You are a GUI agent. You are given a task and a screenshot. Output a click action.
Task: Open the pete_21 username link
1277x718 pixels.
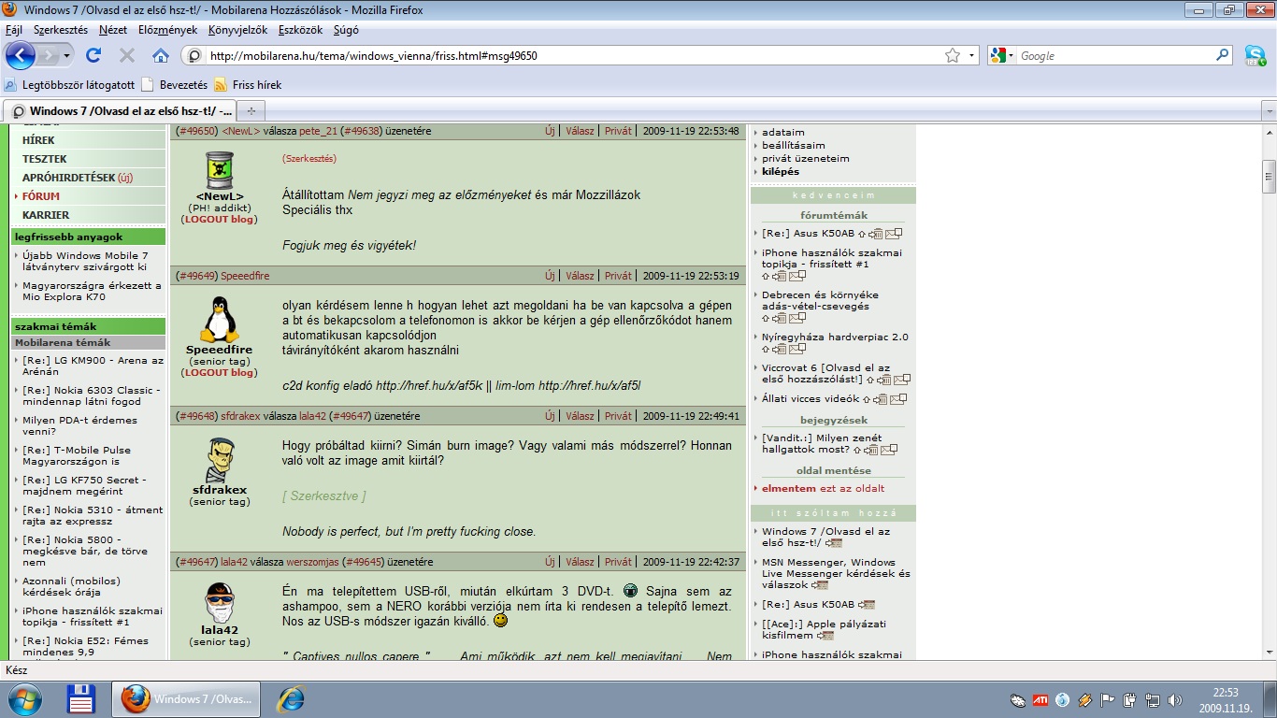click(x=318, y=131)
